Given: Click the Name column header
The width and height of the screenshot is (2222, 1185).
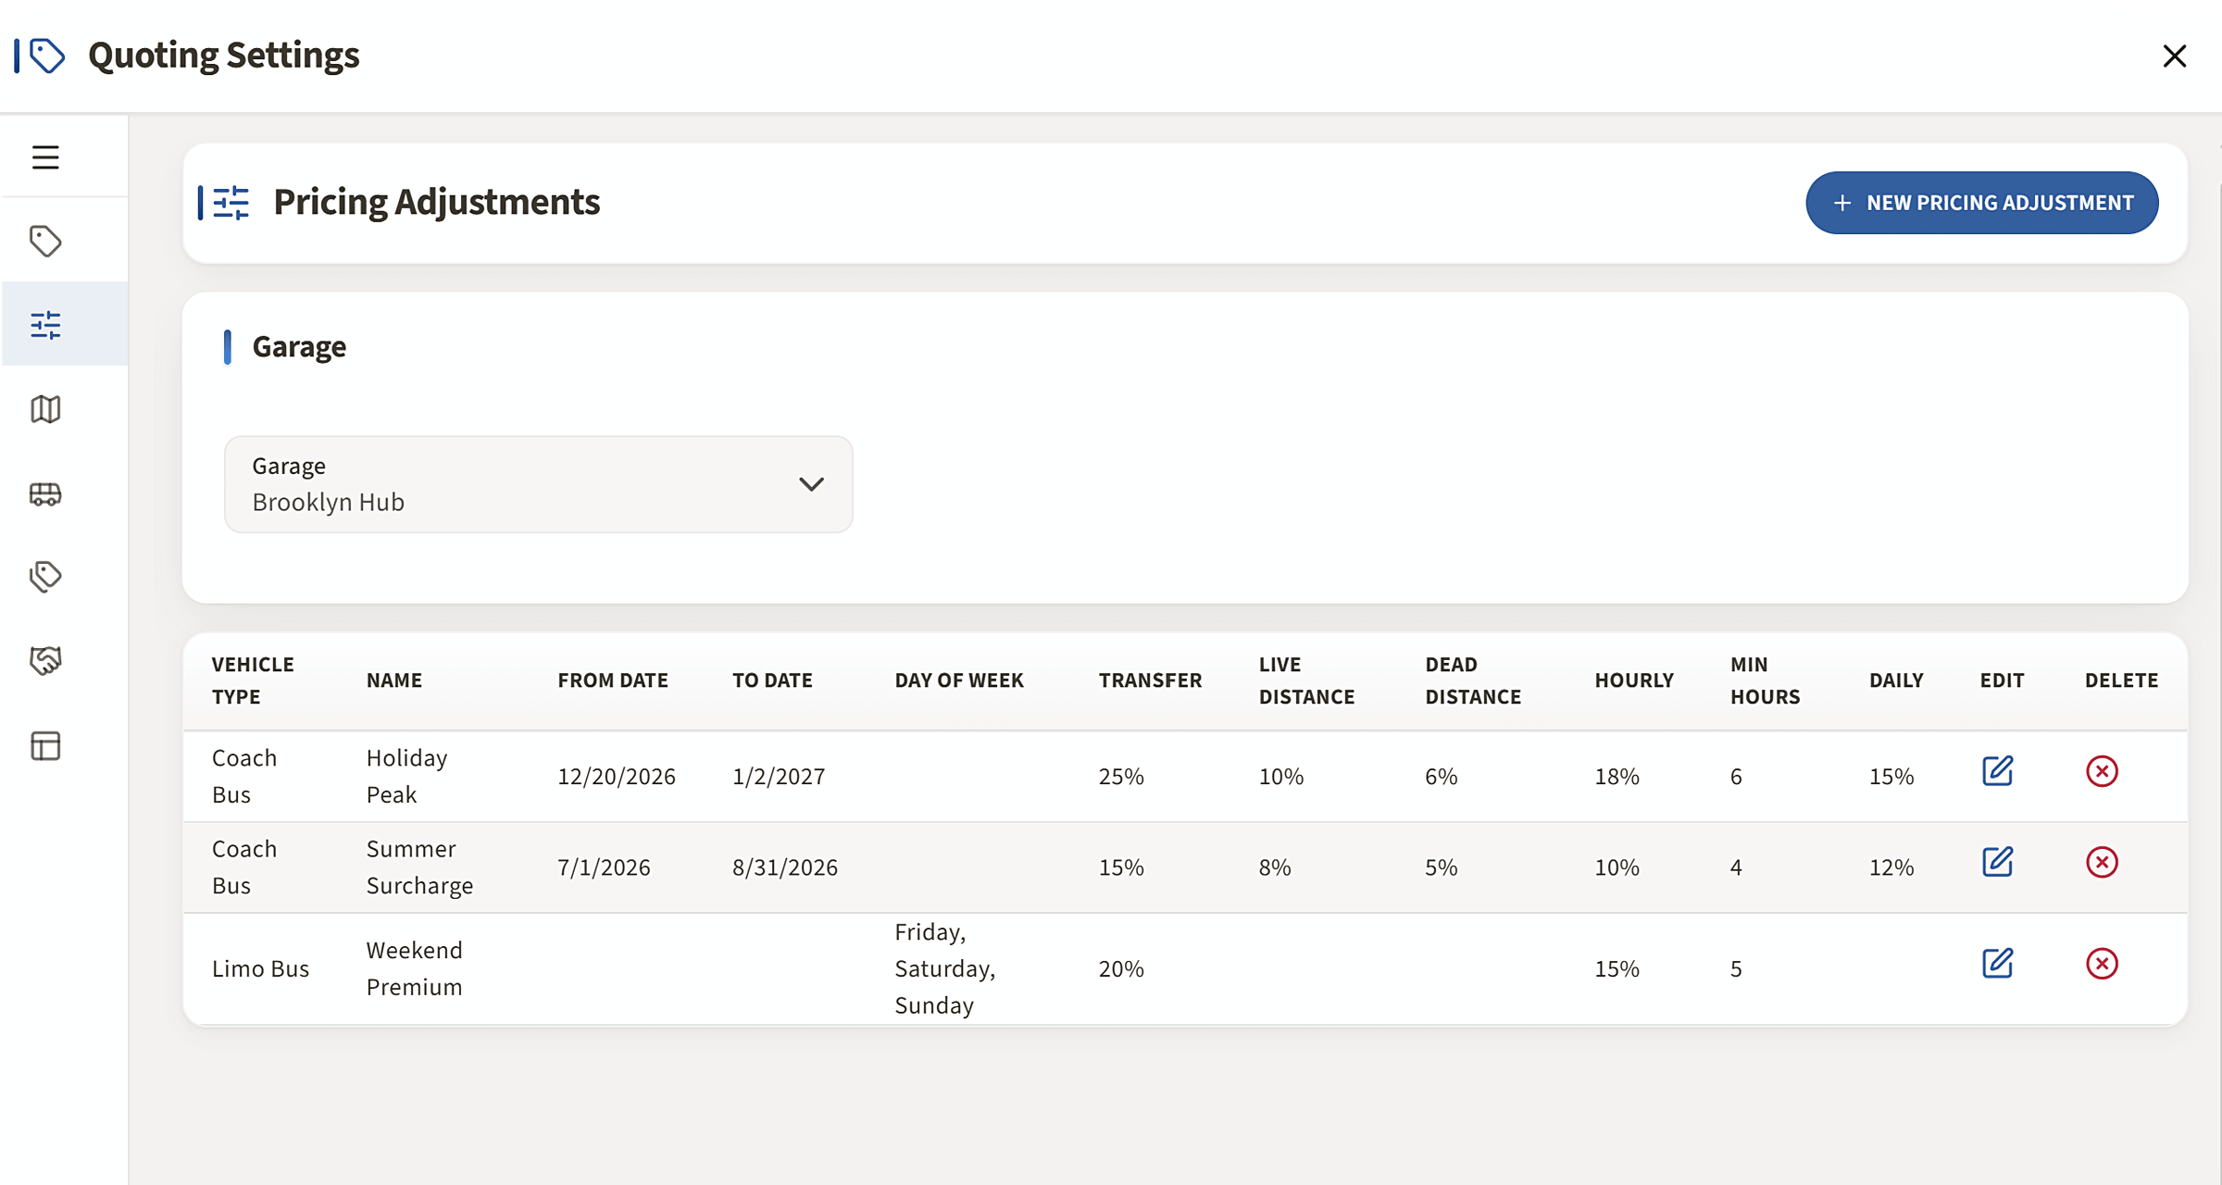Looking at the screenshot, I should (394, 680).
